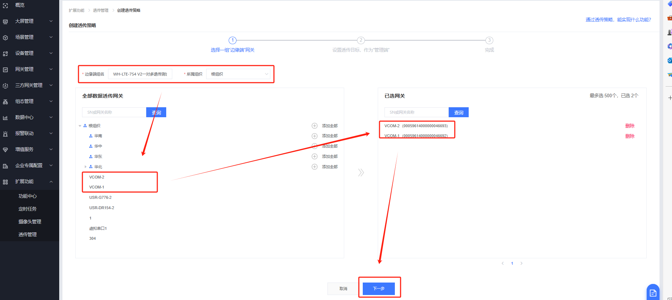This screenshot has width=672, height=300.
Task: Click the 概览 overview icon in sidebar
Action: [x=5, y=6]
